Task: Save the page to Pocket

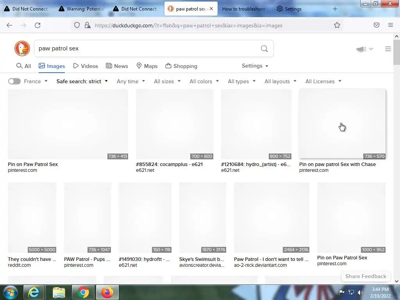Action: point(377,25)
